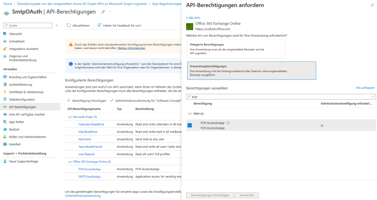Image resolution: width=377 pixels, height=200 pixels.
Task: Pin the SmtpOAuth page with pin icon
Action: point(103,12)
